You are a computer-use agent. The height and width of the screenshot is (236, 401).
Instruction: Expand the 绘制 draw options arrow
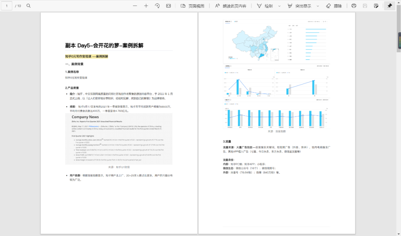tap(279, 6)
